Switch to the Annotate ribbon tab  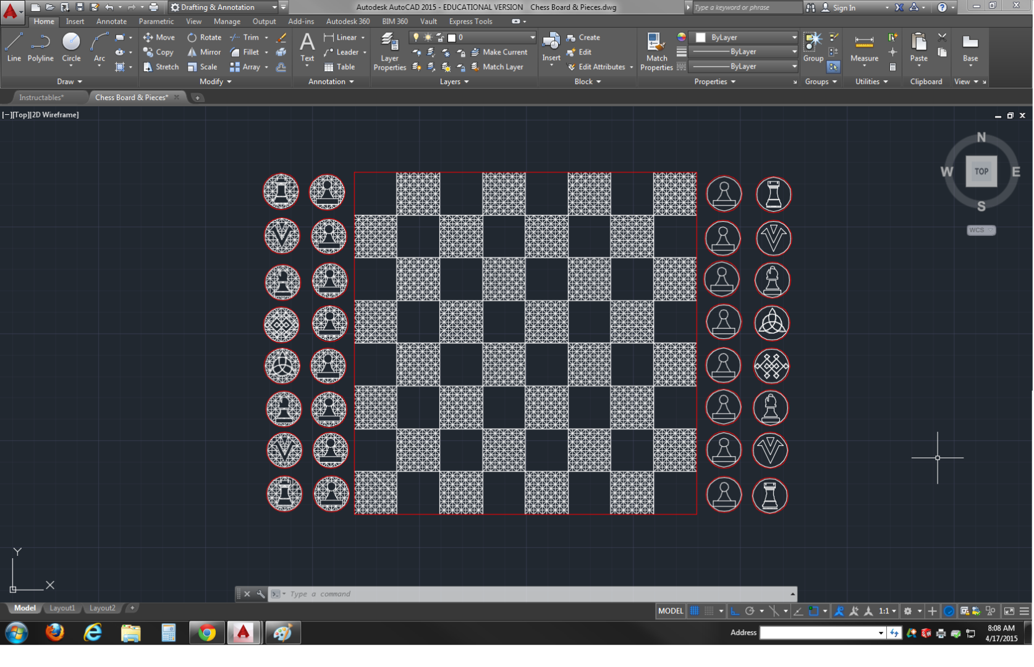pos(111,21)
